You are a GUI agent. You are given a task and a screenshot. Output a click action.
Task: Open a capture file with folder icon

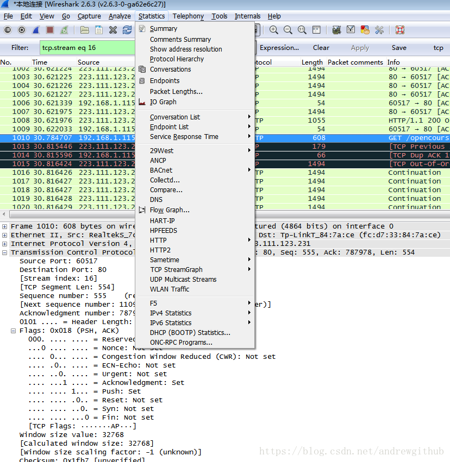[x=85, y=30]
